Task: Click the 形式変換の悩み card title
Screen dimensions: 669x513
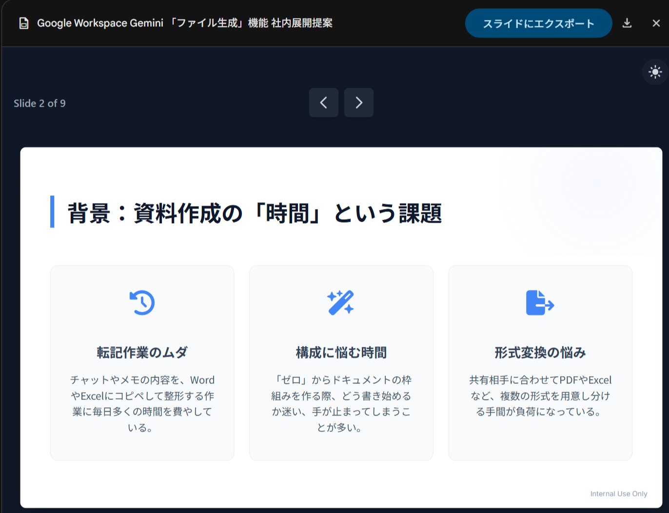Action: point(540,352)
